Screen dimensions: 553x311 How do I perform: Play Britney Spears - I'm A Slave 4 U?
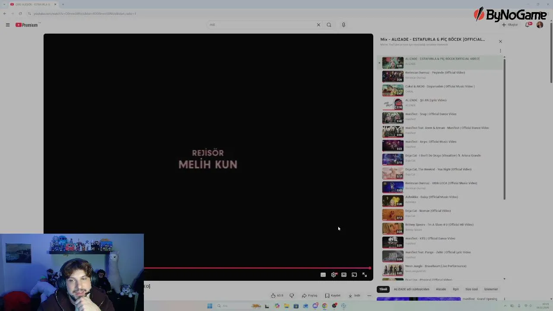441,228
